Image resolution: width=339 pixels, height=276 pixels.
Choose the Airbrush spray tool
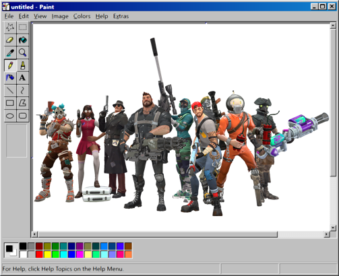pos(10,78)
